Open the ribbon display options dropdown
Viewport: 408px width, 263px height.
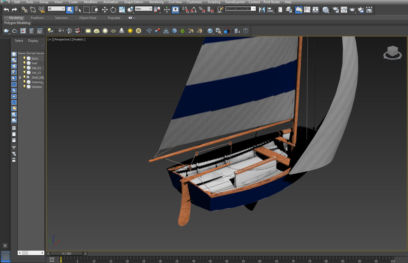[132, 18]
